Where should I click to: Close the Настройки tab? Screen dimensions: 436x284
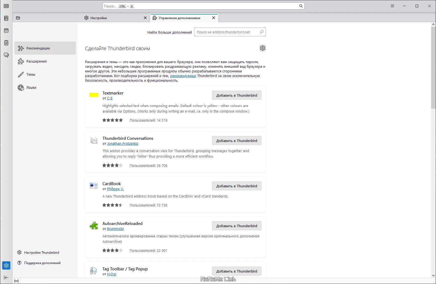(x=145, y=18)
